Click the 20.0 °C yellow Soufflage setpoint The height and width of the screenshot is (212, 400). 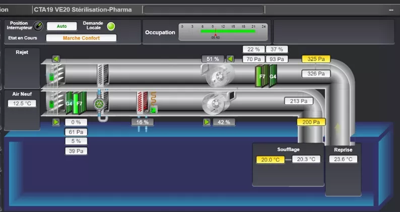(271, 160)
